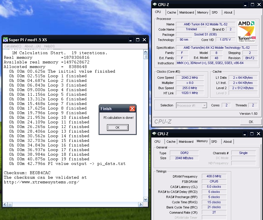This screenshot has width=263, height=220.
Task: Click the Bus Speed value 255.0 MHz
Action: point(190,88)
